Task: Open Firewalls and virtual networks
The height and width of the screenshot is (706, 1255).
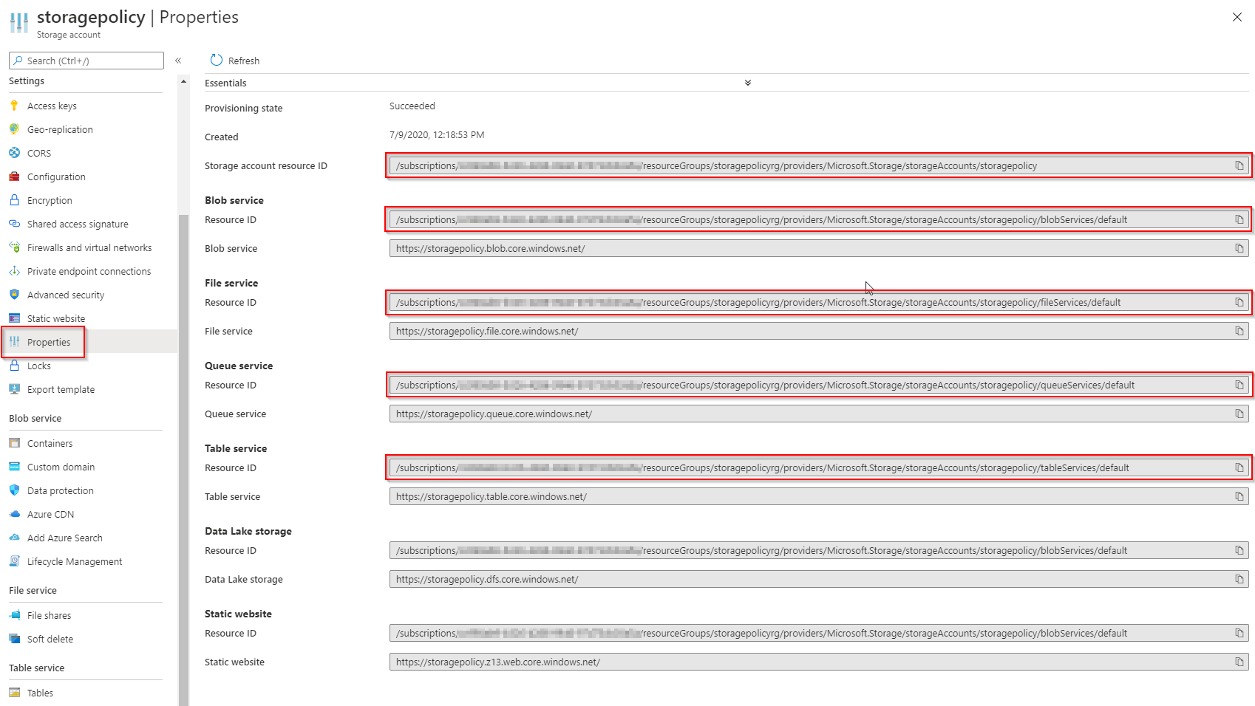Action: [x=89, y=247]
